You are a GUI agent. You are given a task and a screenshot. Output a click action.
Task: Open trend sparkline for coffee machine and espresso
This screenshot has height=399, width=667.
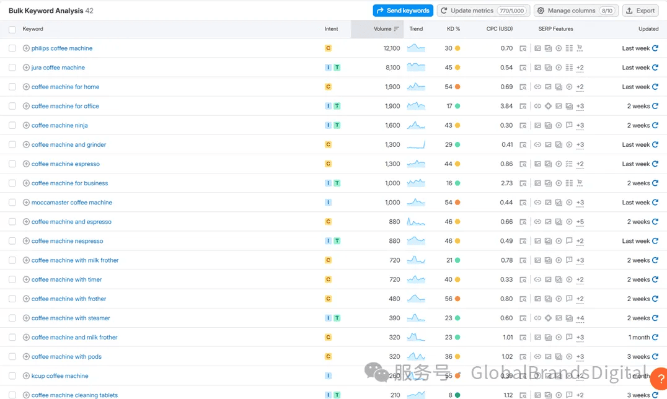416,222
